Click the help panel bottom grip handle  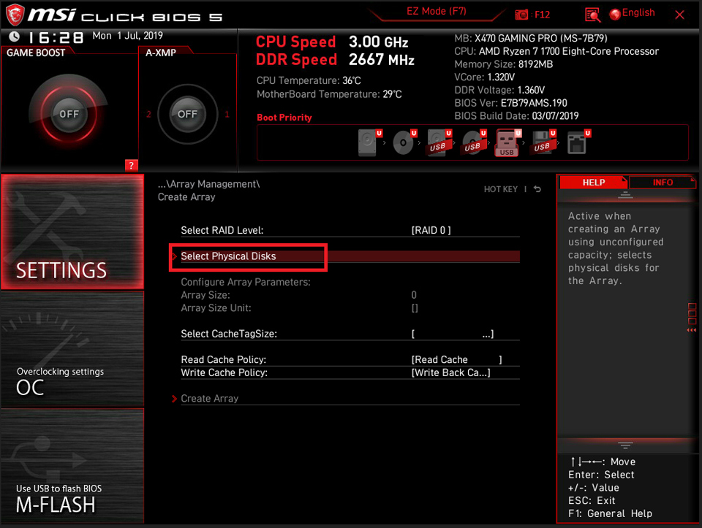pos(625,445)
